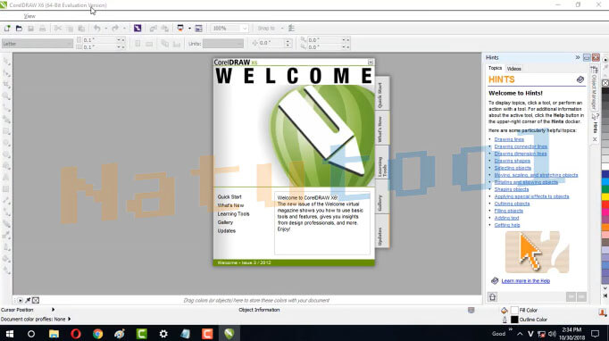Open Google Chrome from the taskbar
Image resolution: width=609 pixels, height=341 pixels.
pyautogui.click(x=97, y=334)
